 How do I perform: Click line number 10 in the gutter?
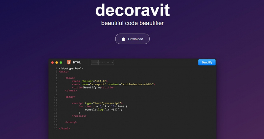(x=55, y=97)
